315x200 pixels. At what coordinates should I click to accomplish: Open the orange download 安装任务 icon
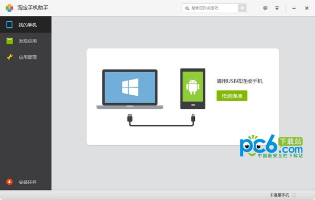[9, 182]
